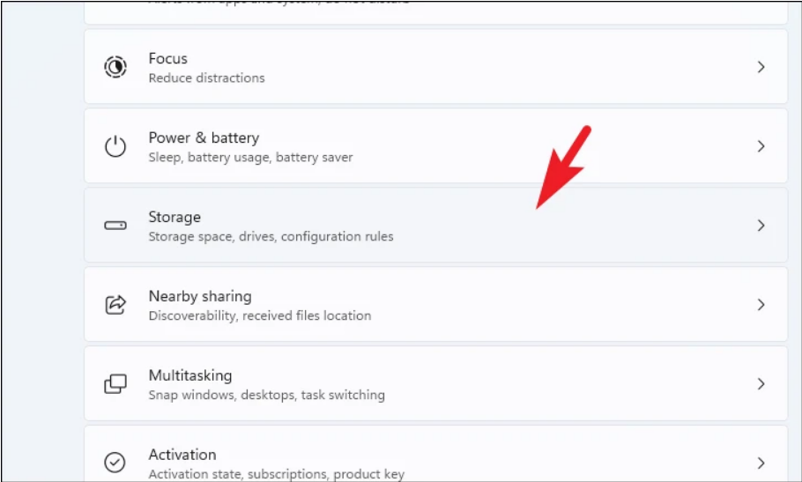Open the Storage title label
The width and height of the screenshot is (802, 482).
tap(175, 217)
